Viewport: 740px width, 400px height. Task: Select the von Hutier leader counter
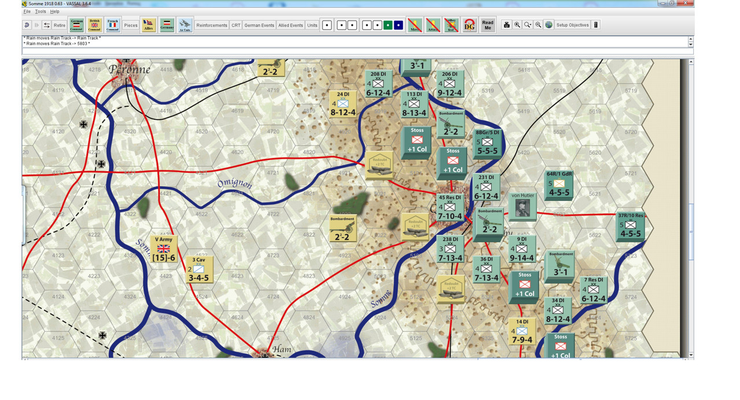(x=522, y=207)
